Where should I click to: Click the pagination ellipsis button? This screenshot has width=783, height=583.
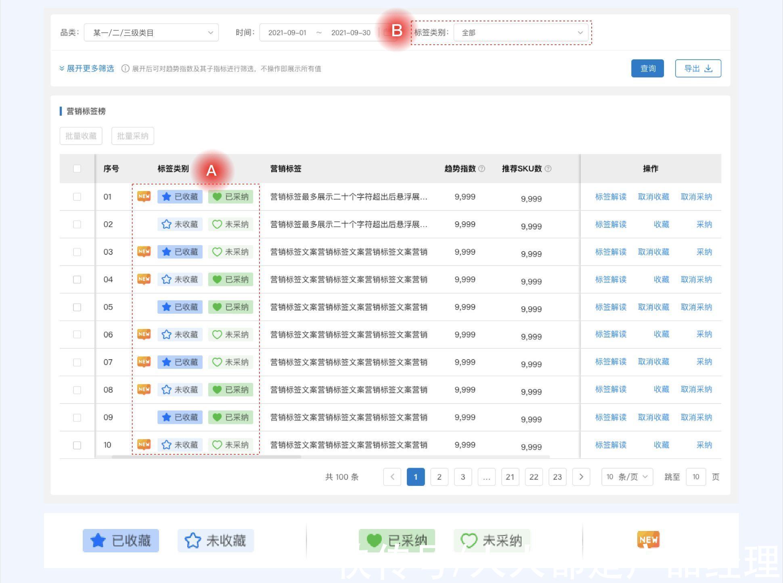pos(487,477)
